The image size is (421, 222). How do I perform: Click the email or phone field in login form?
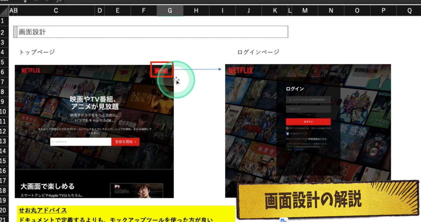point(308,100)
